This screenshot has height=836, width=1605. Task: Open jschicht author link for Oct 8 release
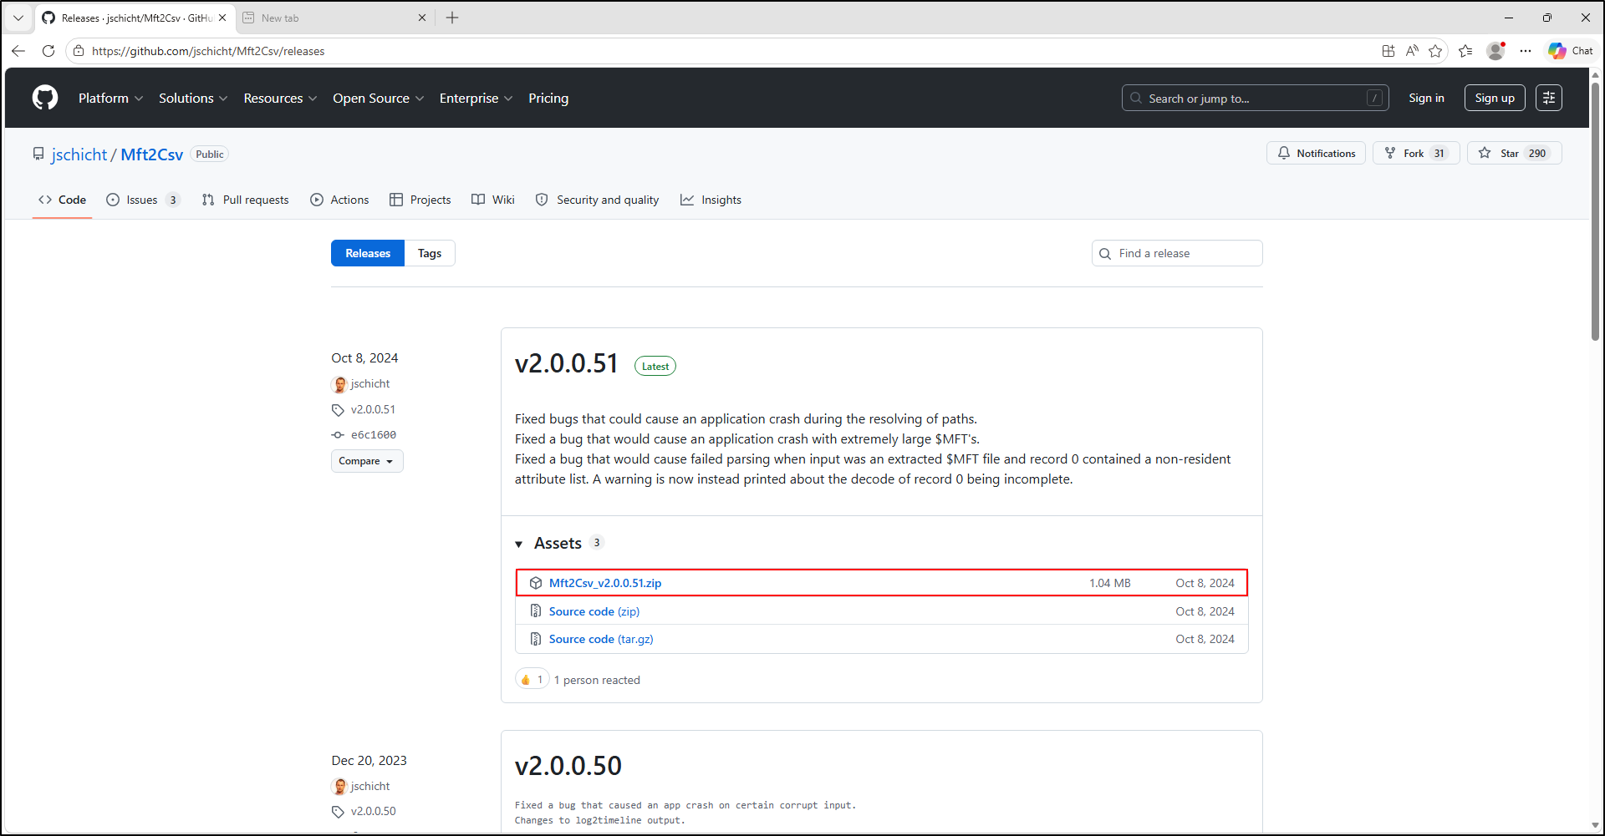tap(370, 384)
